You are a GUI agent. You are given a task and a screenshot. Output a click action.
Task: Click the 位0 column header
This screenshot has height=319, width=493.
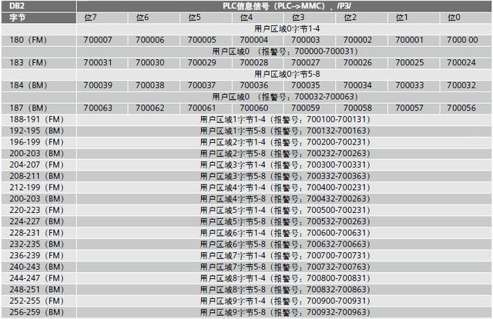pos(454,18)
